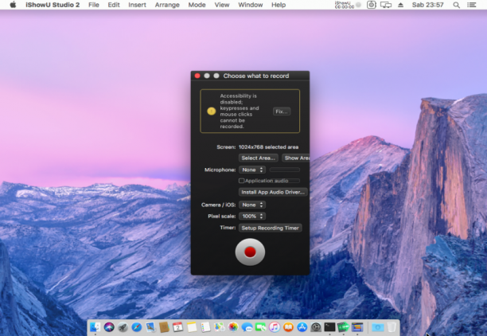
Task: Open iShowU Studio timeline icon in Dock
Action: pyautogui.click(x=357, y=327)
